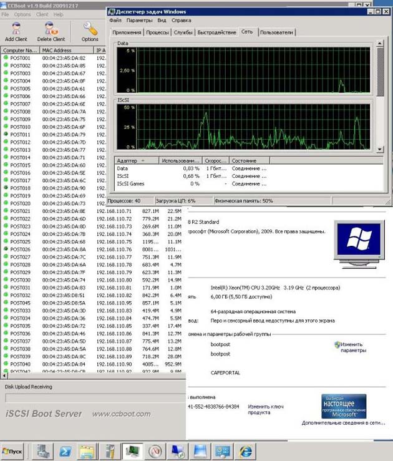Open Файл menu in Task Manager
393x461 pixels.
(115, 21)
